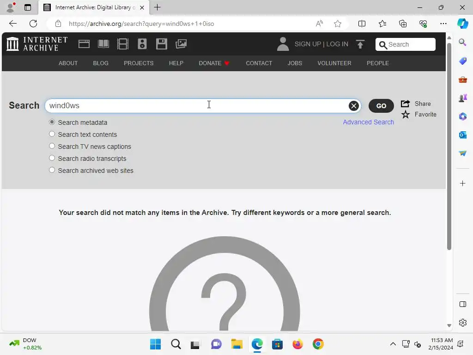473x355 pixels.
Task: Open the BLOG menu item
Action: [101, 63]
